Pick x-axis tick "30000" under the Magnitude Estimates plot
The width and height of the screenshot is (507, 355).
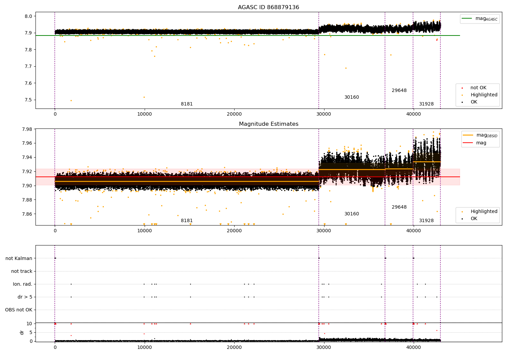pos(324,231)
